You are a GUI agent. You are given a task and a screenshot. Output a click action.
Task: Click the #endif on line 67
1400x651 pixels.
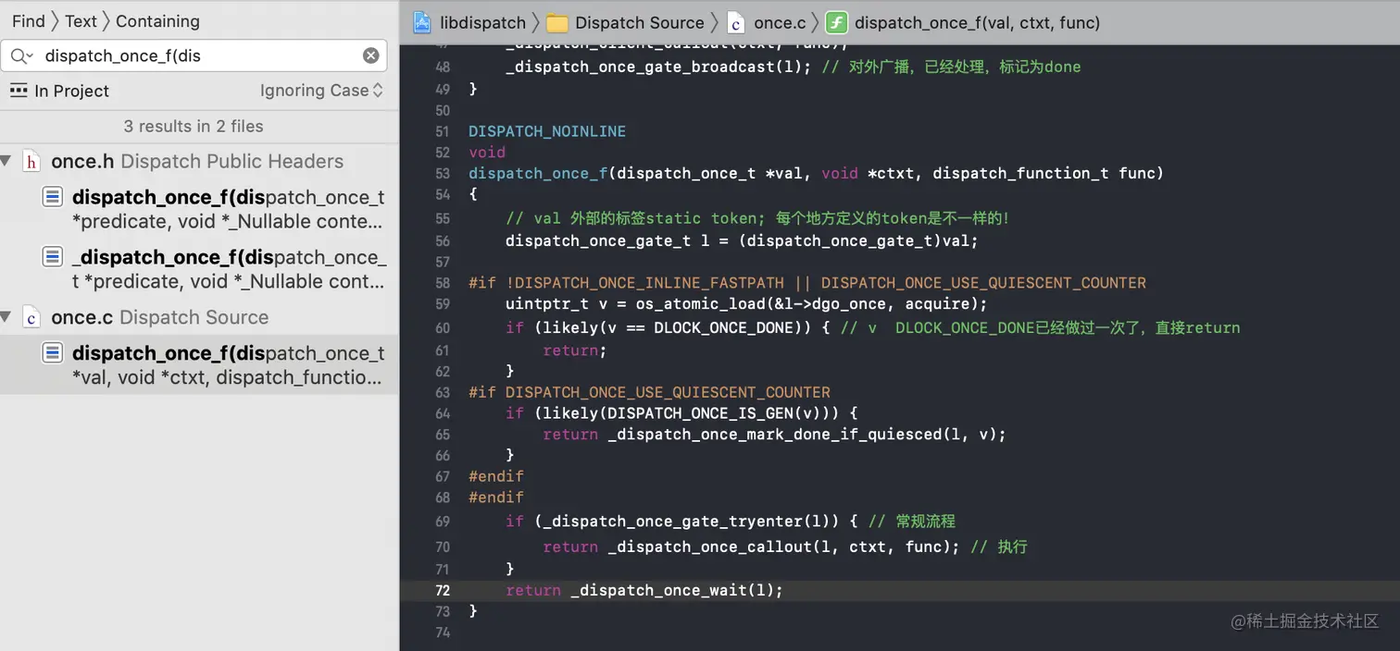tap(496, 475)
